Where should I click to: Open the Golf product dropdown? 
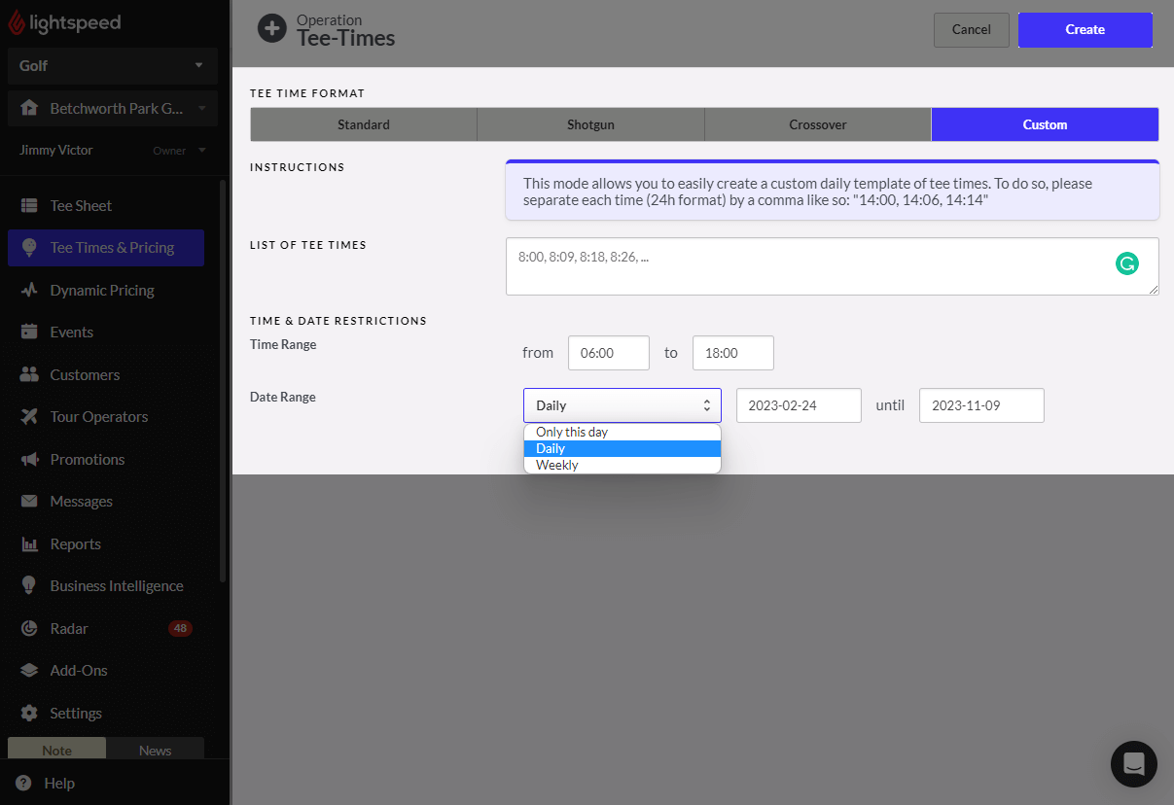(x=112, y=65)
